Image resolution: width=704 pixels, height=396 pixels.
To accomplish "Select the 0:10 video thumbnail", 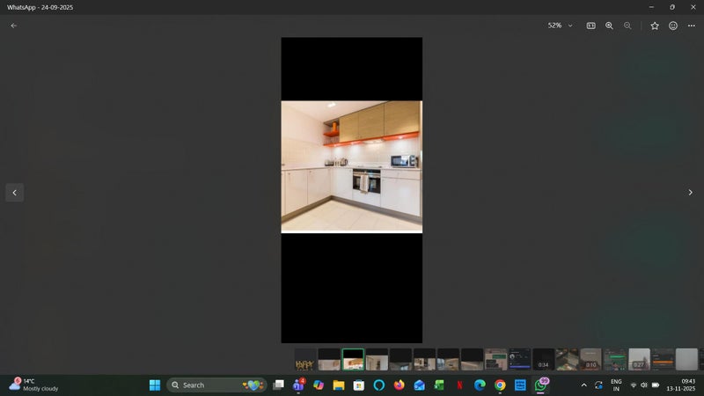I will [590, 359].
